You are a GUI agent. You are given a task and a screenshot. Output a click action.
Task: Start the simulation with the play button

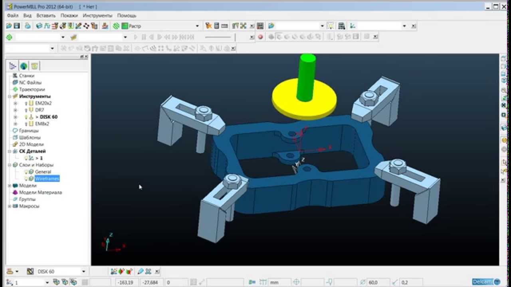pos(136,37)
